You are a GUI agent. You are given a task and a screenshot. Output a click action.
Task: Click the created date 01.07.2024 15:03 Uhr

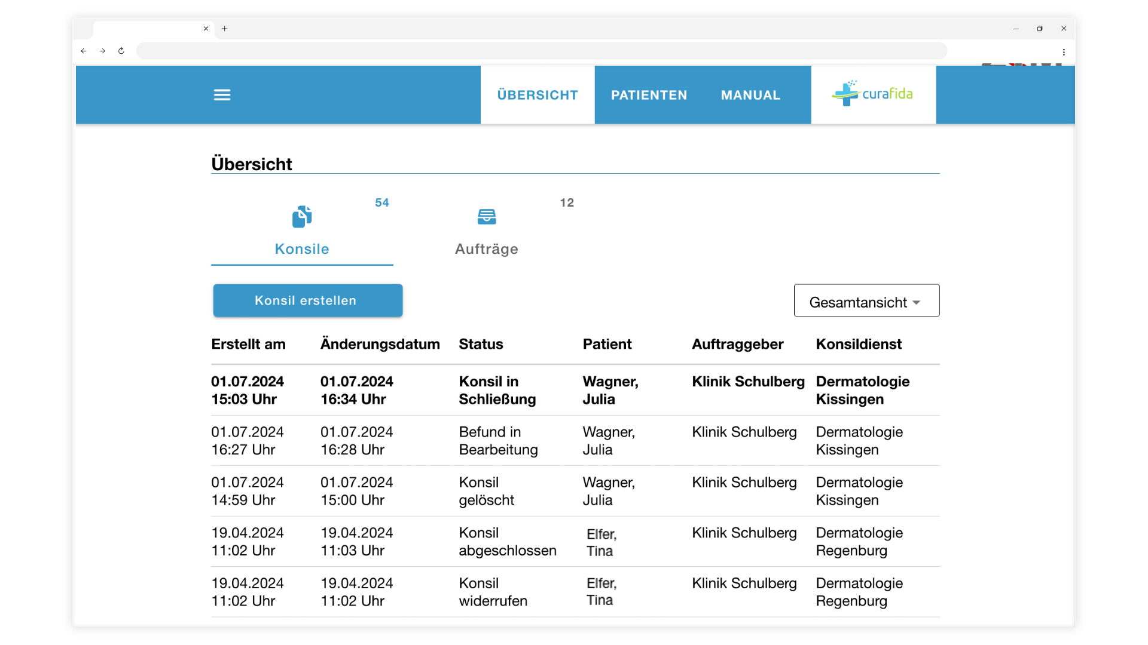[248, 390]
